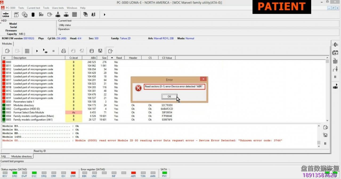Click the black chip icon in top toolbar

(33, 15)
